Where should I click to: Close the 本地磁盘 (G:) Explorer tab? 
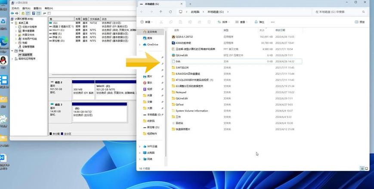coord(182,4)
